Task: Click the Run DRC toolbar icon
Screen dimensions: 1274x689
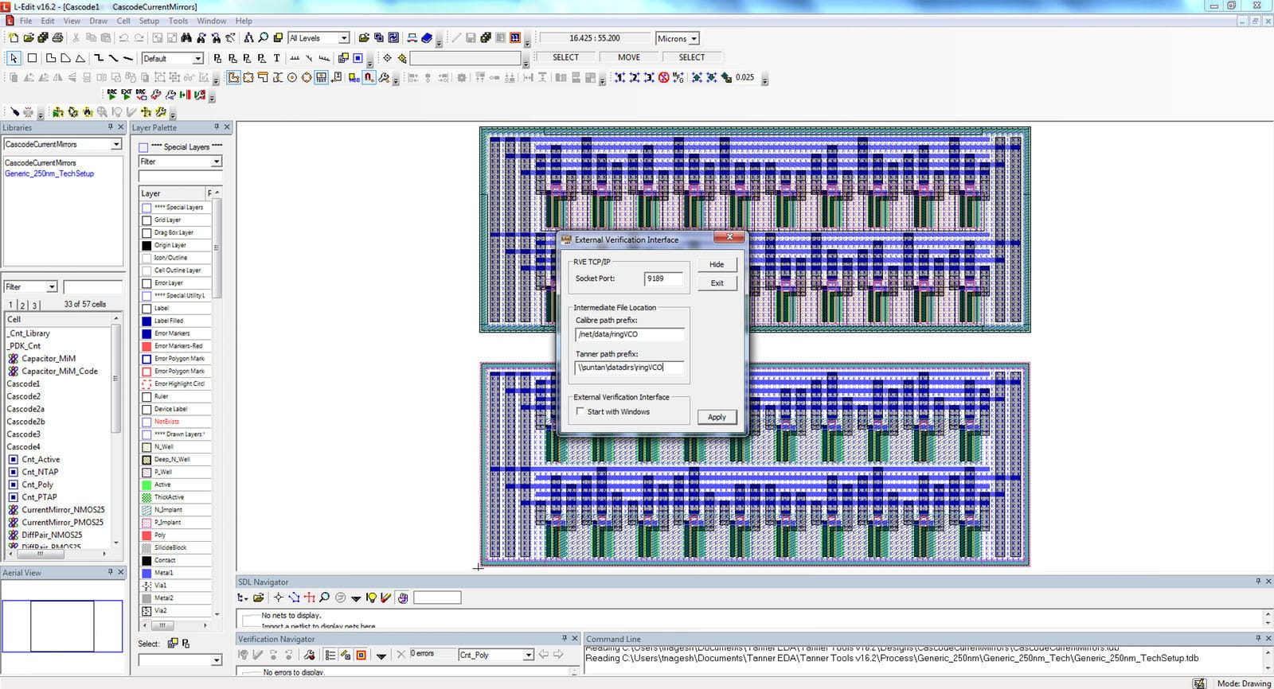Action: (112, 95)
